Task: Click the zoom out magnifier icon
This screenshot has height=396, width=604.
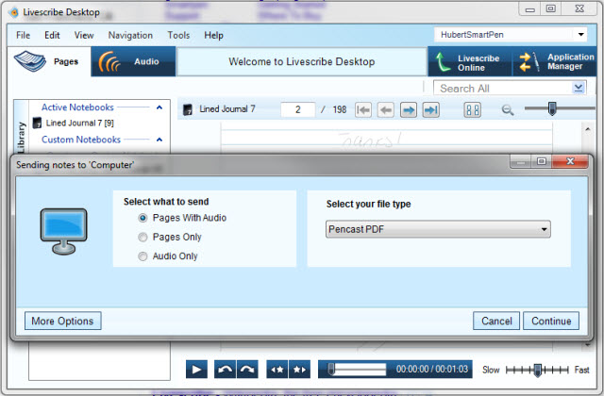Action: click(x=508, y=110)
